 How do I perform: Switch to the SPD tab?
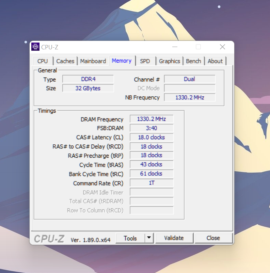145,61
